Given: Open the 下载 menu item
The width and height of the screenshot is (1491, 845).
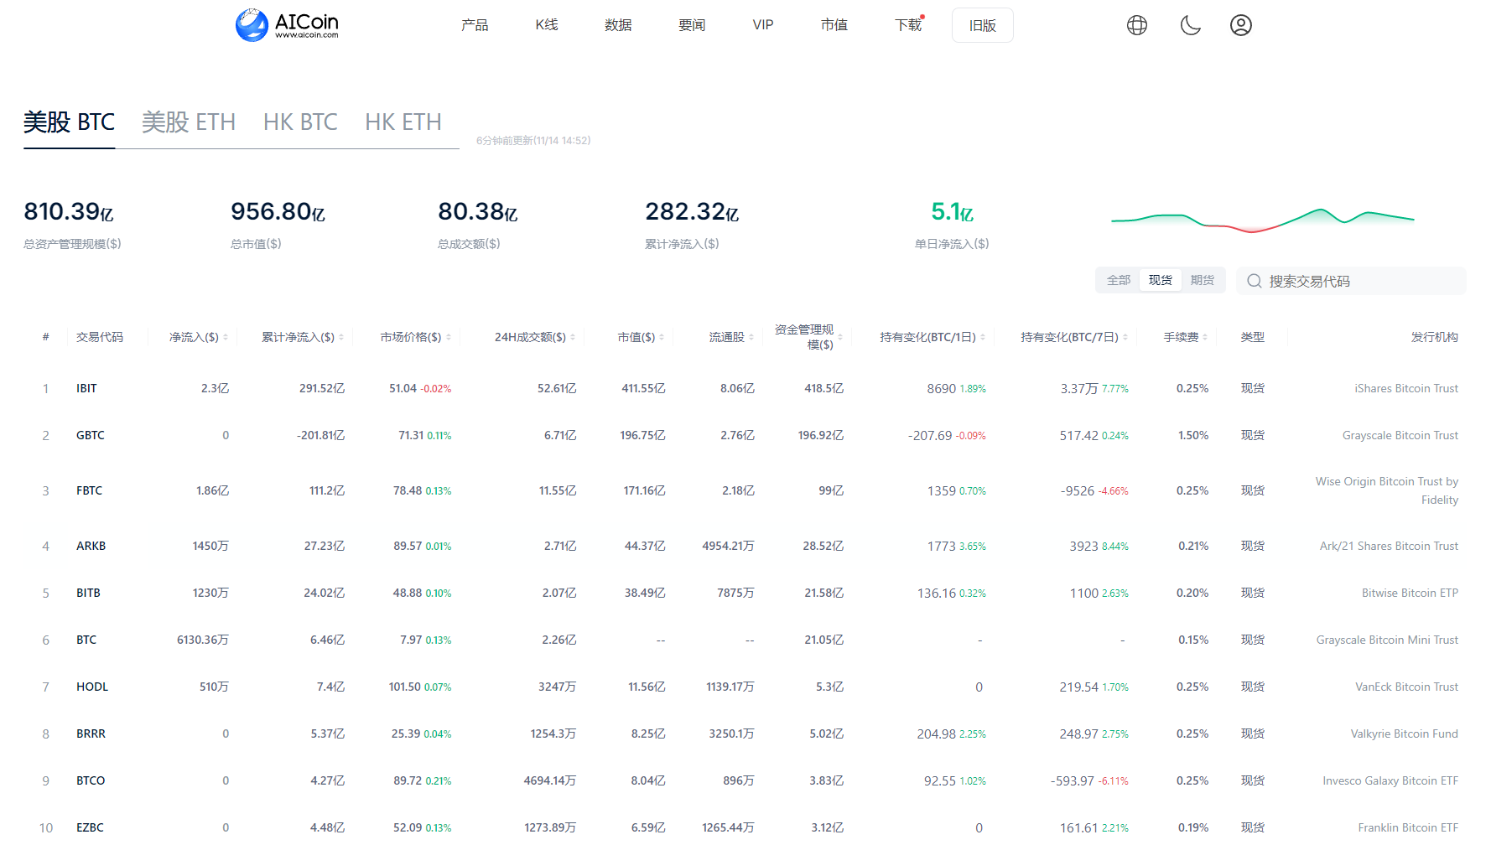Looking at the screenshot, I should tap(908, 25).
